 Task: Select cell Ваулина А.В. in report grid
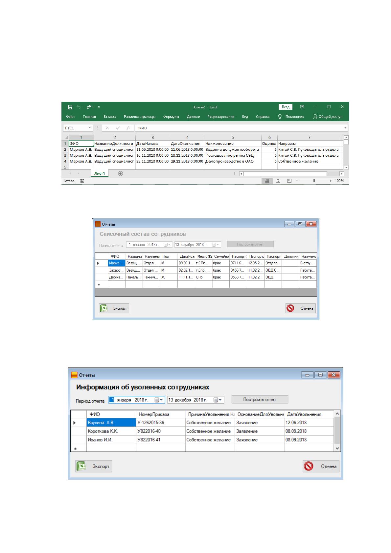111,423
